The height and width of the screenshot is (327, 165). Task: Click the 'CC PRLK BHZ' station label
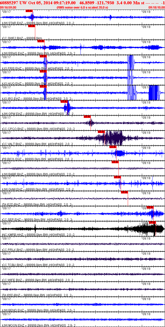tap(13, 250)
